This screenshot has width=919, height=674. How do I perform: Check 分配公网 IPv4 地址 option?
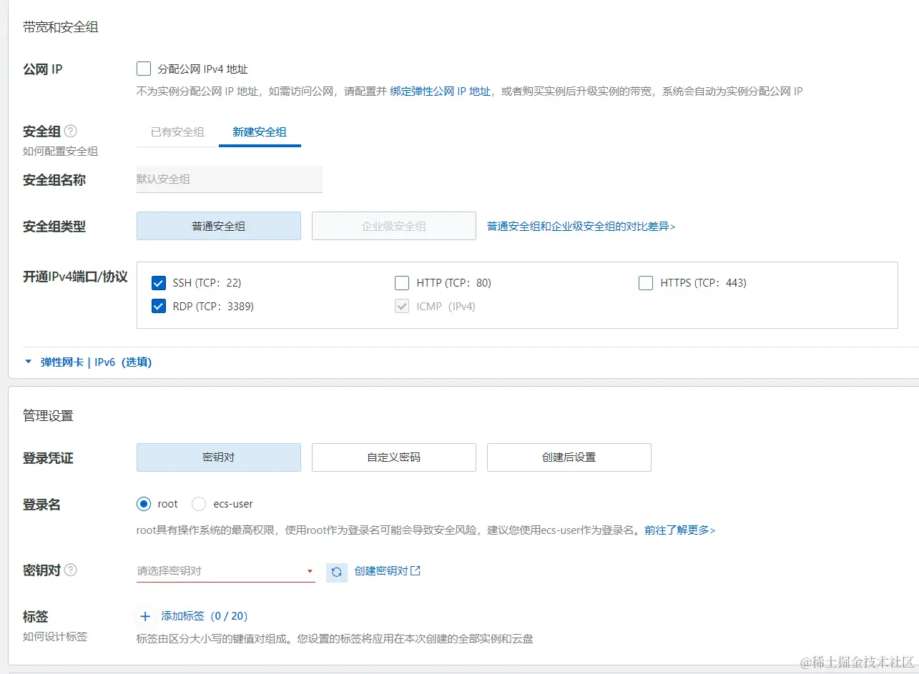click(143, 68)
